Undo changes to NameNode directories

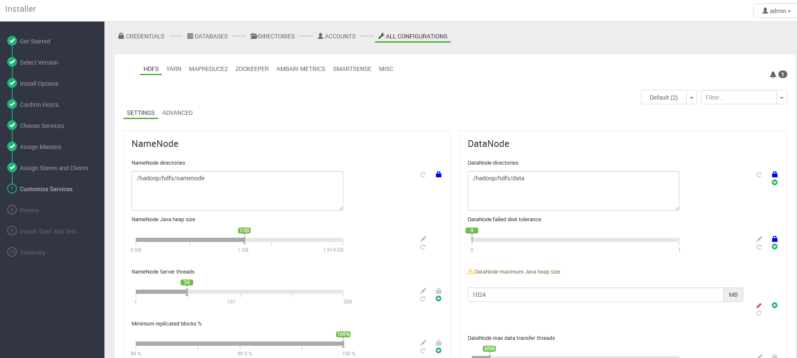pos(423,175)
